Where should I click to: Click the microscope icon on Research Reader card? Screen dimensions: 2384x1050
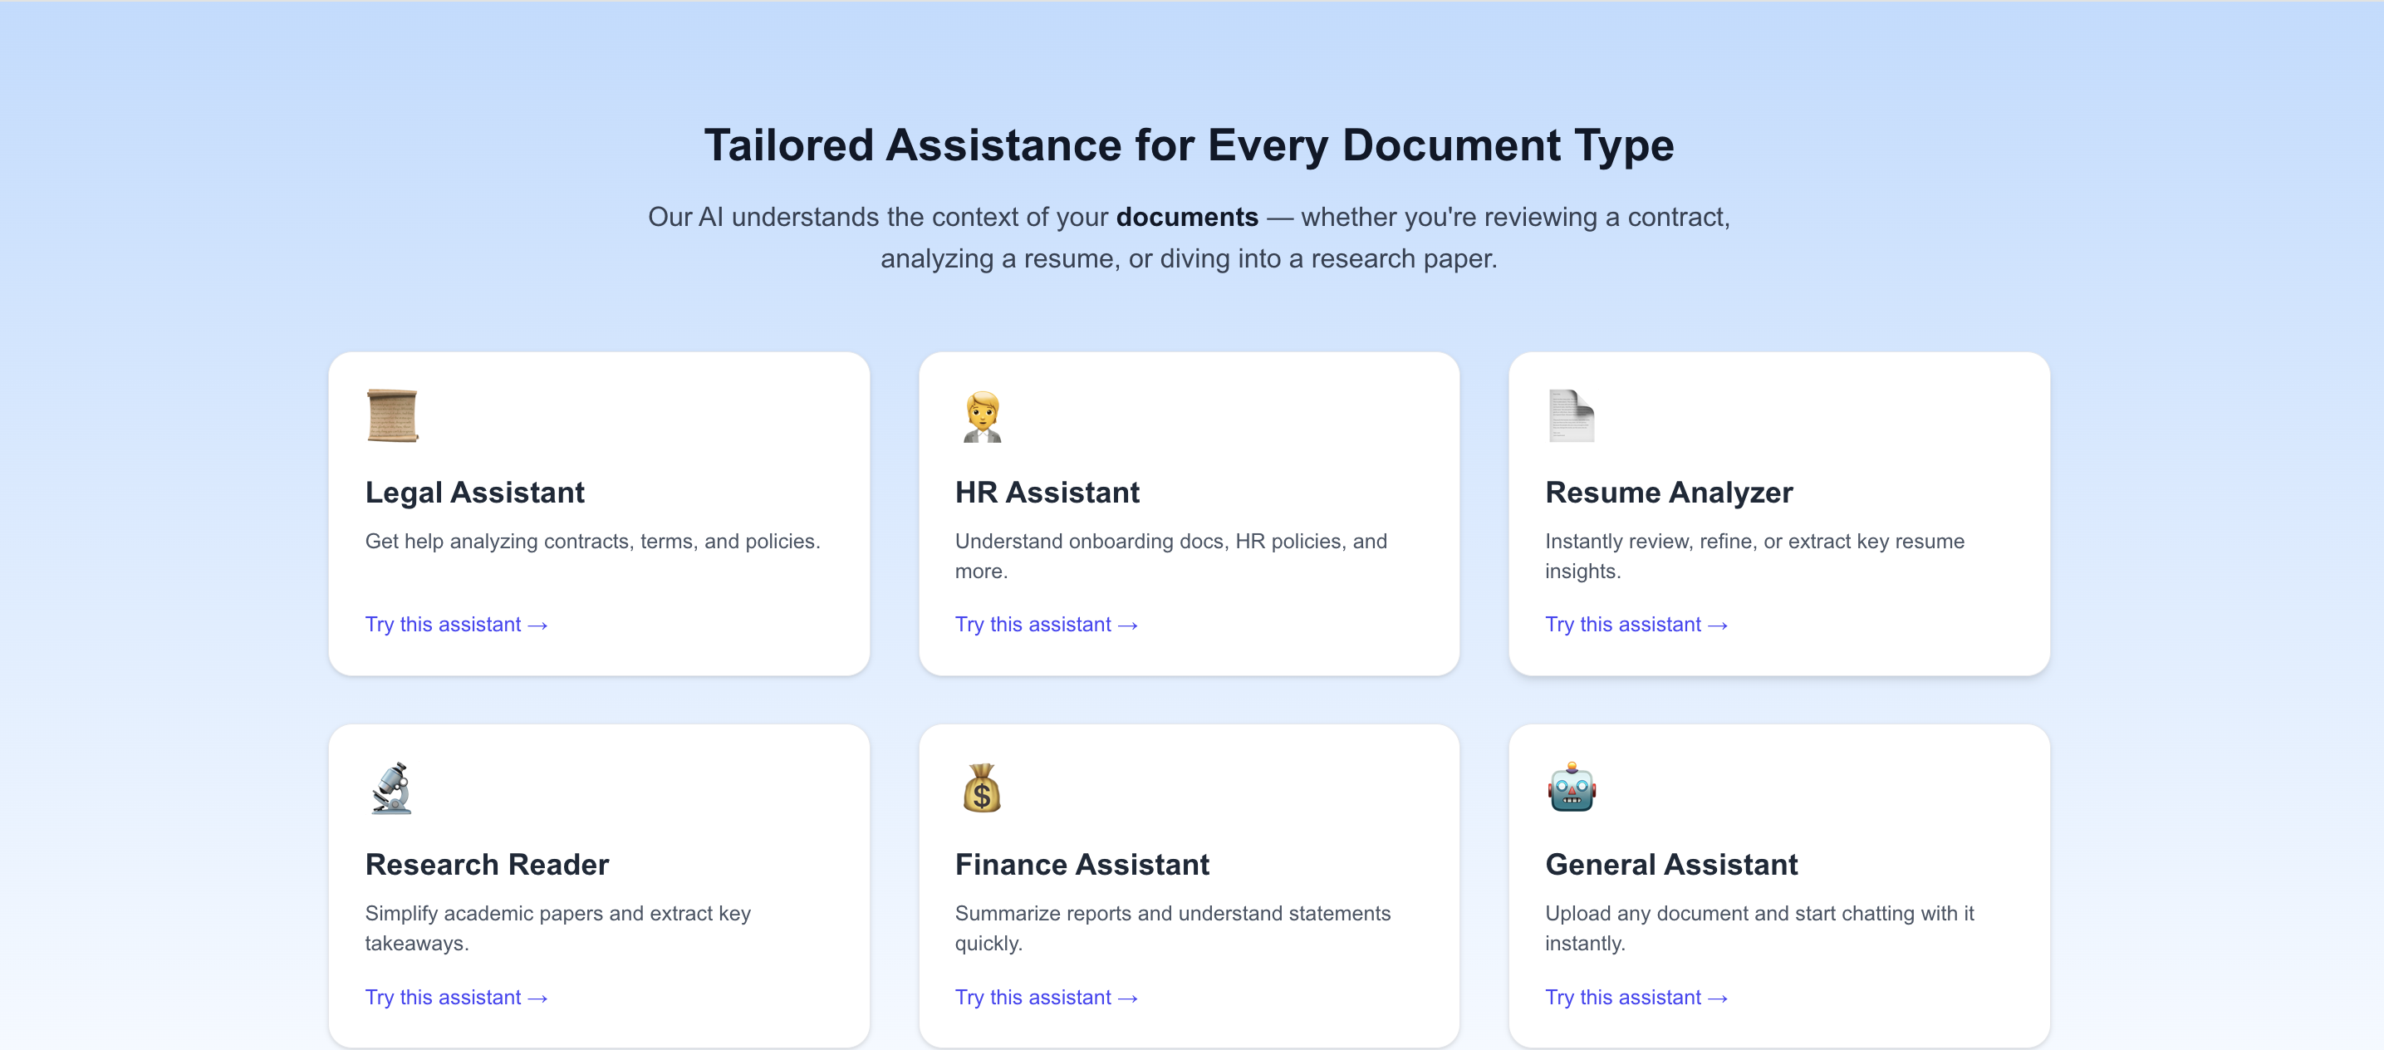point(391,788)
